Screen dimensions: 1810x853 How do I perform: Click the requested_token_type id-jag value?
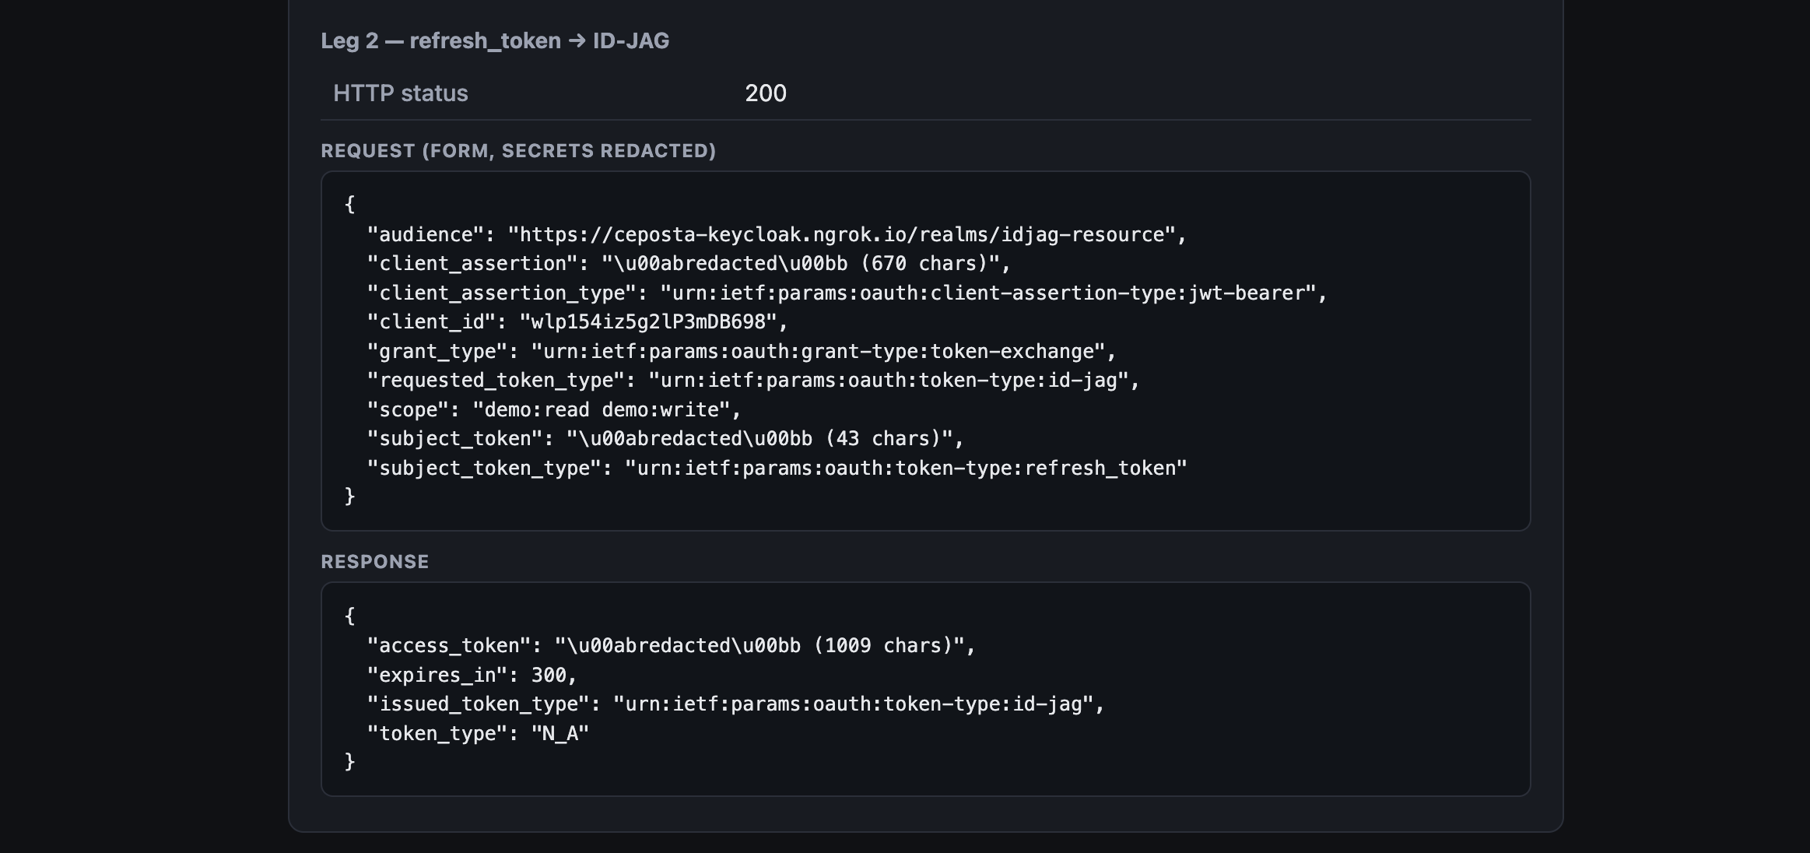coord(888,380)
